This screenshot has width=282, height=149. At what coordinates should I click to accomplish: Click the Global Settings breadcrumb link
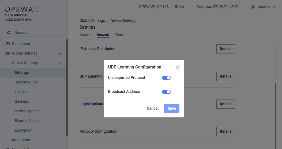(x=92, y=21)
